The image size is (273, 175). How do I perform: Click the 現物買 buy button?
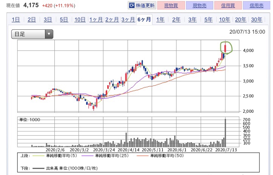(x=171, y=6)
